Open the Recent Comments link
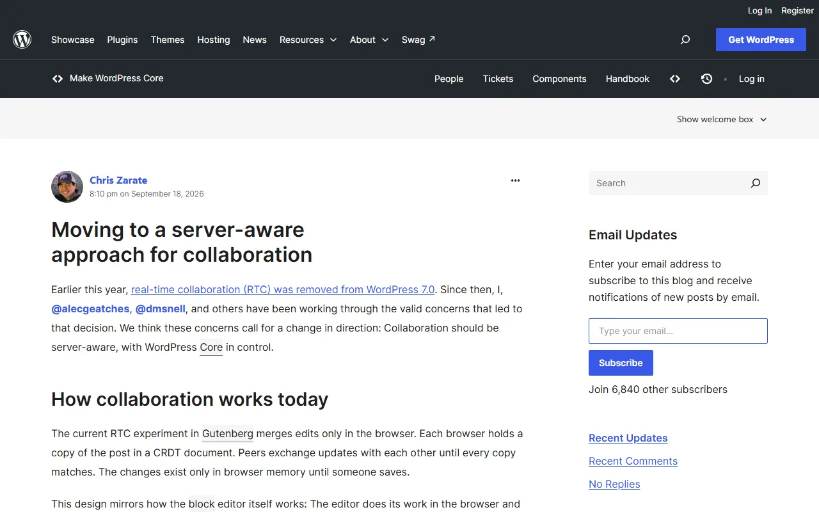This screenshot has height=512, width=819. pos(633,461)
